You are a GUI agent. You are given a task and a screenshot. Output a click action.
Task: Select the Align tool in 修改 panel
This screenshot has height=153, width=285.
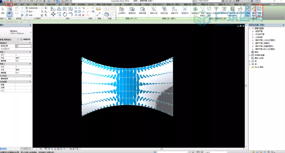click(53, 9)
